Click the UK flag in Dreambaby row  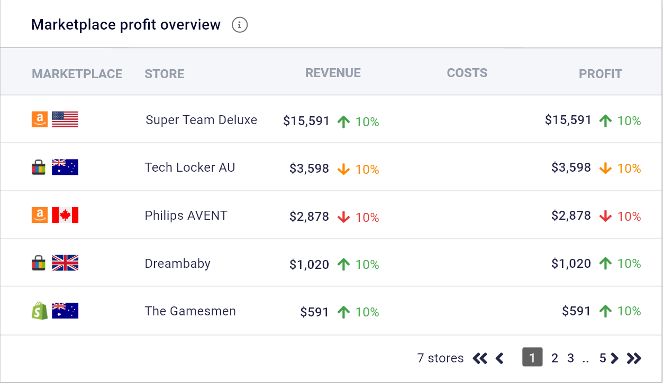click(x=65, y=263)
